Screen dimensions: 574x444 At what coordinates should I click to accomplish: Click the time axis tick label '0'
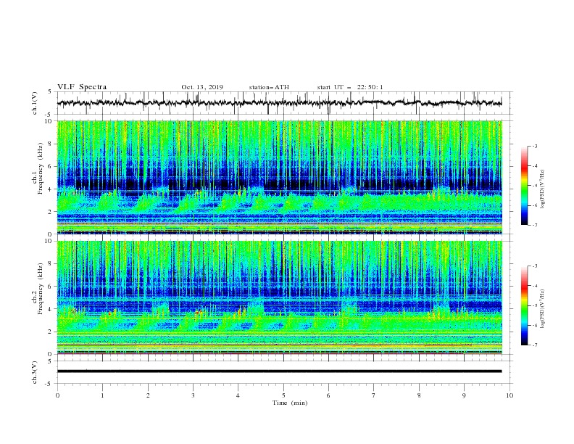pos(57,395)
